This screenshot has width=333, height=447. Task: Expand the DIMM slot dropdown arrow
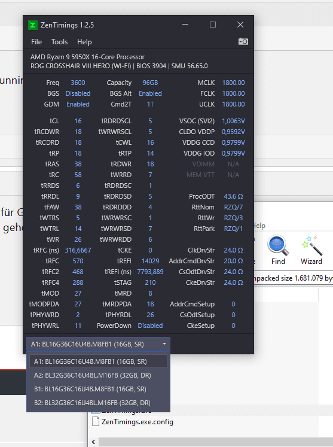click(x=164, y=344)
